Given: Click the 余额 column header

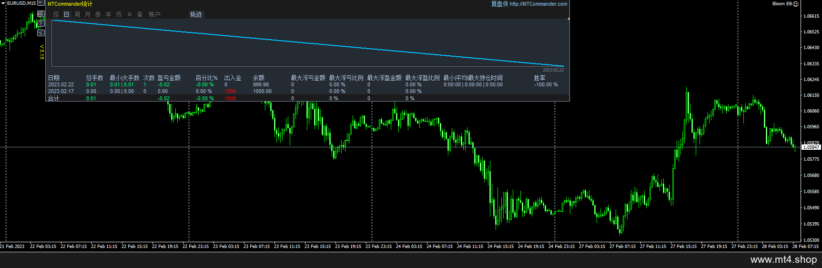Looking at the screenshot, I should click(259, 78).
